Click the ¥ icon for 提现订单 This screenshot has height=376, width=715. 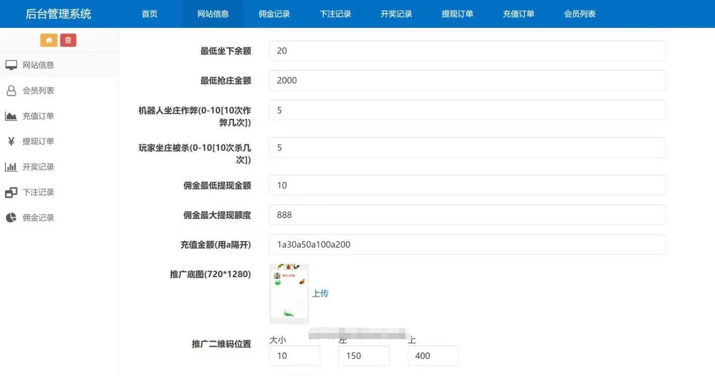pos(11,141)
